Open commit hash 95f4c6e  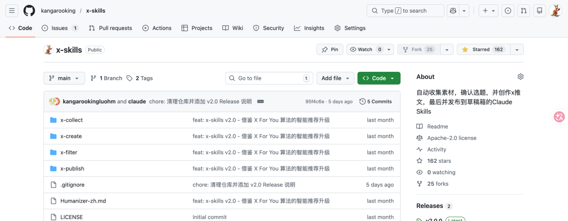(x=316, y=102)
